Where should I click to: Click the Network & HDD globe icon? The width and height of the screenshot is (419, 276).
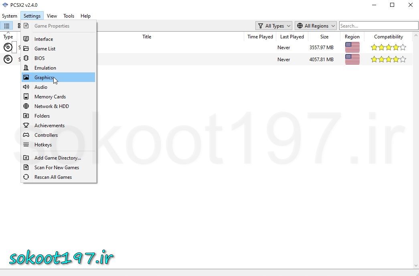click(x=26, y=106)
